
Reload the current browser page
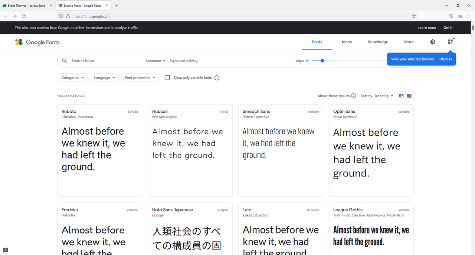(24, 16)
